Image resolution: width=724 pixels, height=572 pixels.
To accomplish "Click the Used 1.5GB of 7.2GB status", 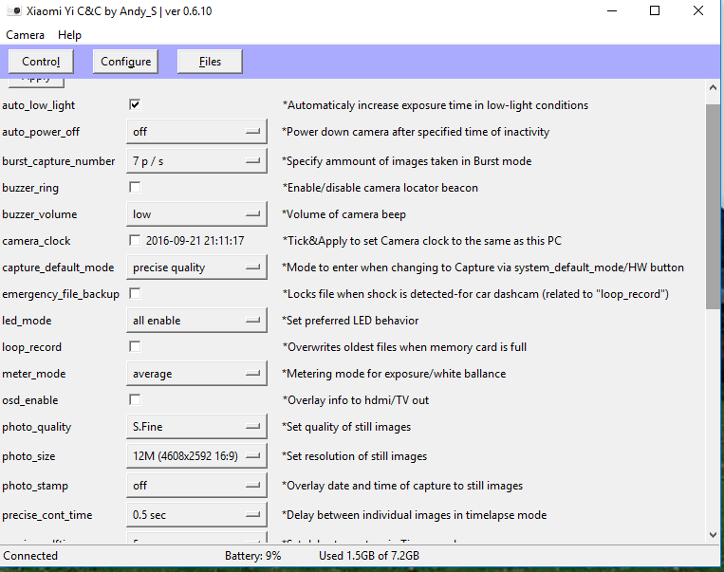I will click(x=369, y=555).
